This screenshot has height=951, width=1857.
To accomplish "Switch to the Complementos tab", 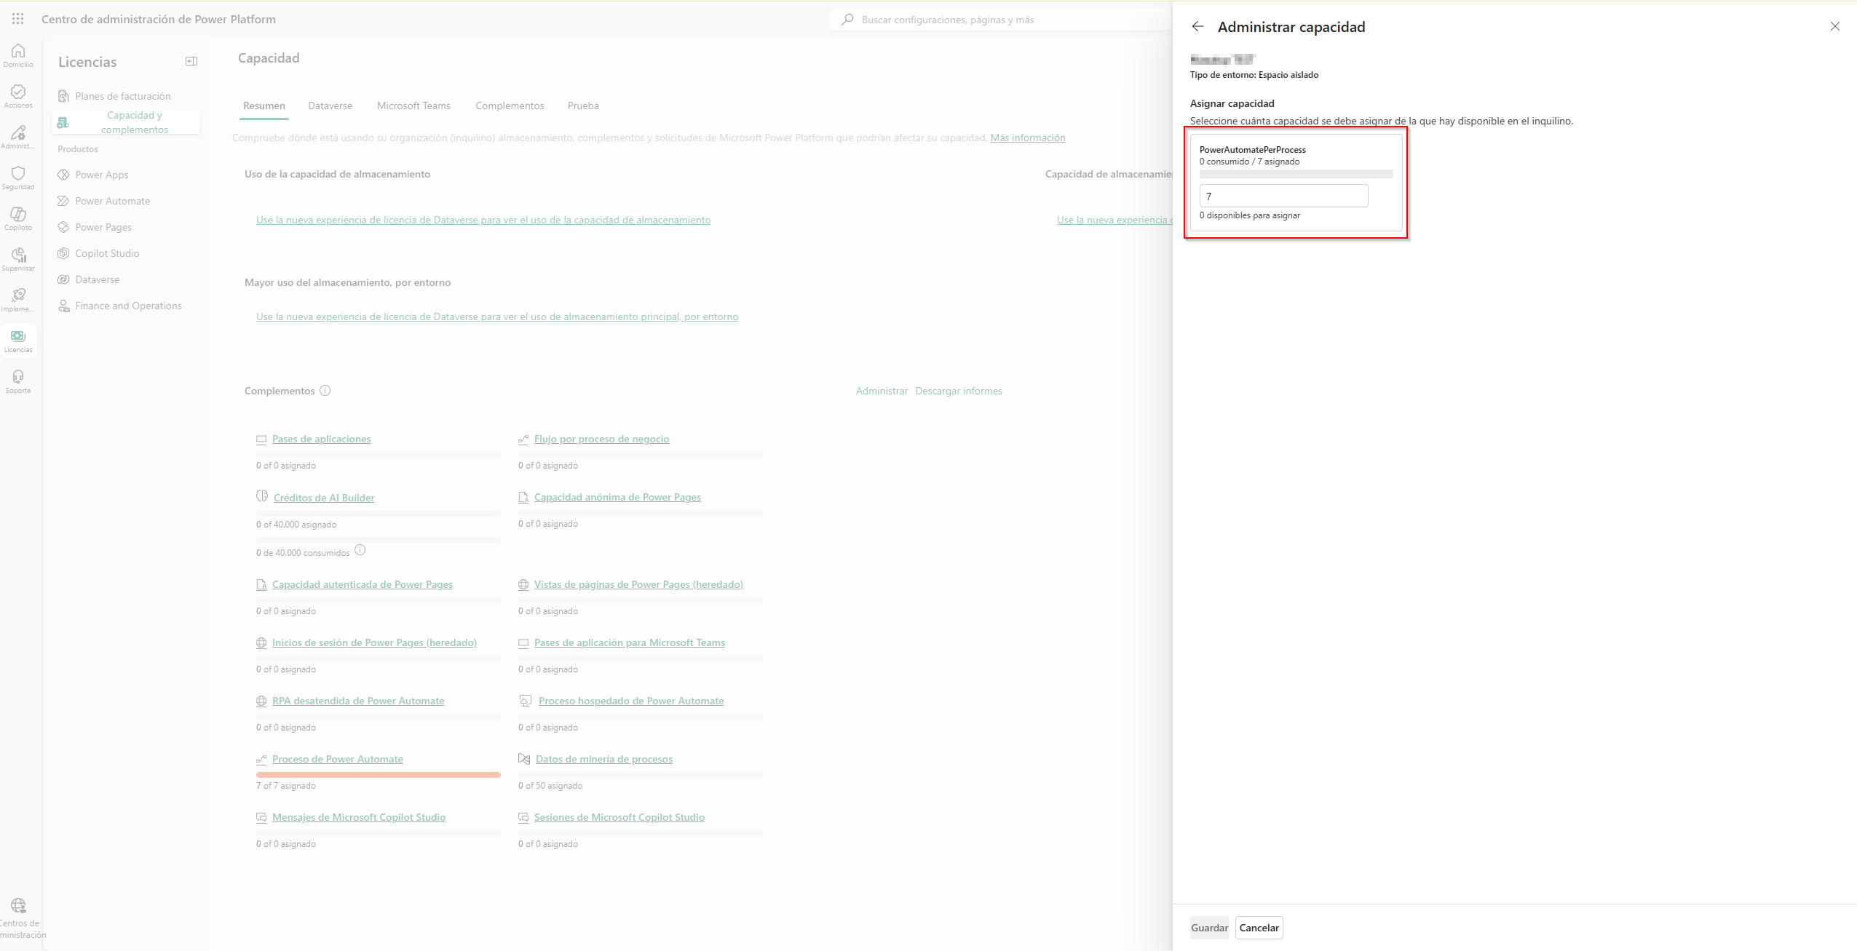I will 510,106.
